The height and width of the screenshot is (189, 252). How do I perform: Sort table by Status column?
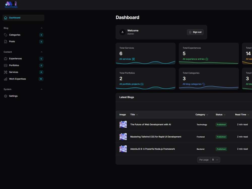pos(220,115)
